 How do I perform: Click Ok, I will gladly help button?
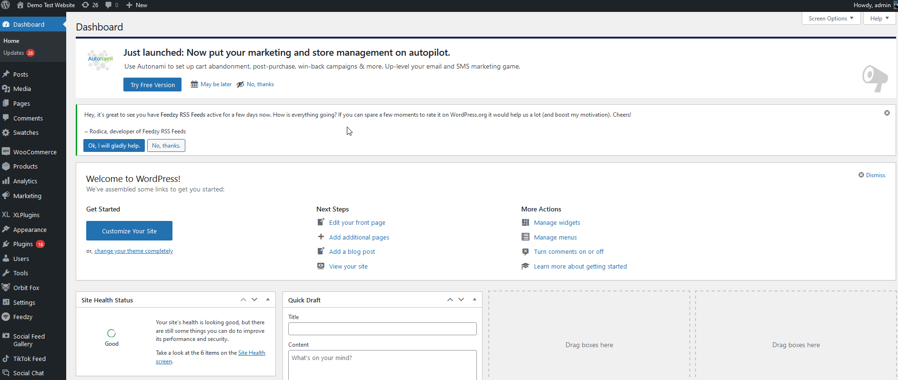[114, 146]
